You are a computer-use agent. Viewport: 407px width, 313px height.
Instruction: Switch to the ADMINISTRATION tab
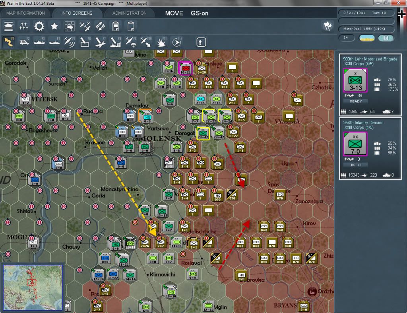coord(129,13)
